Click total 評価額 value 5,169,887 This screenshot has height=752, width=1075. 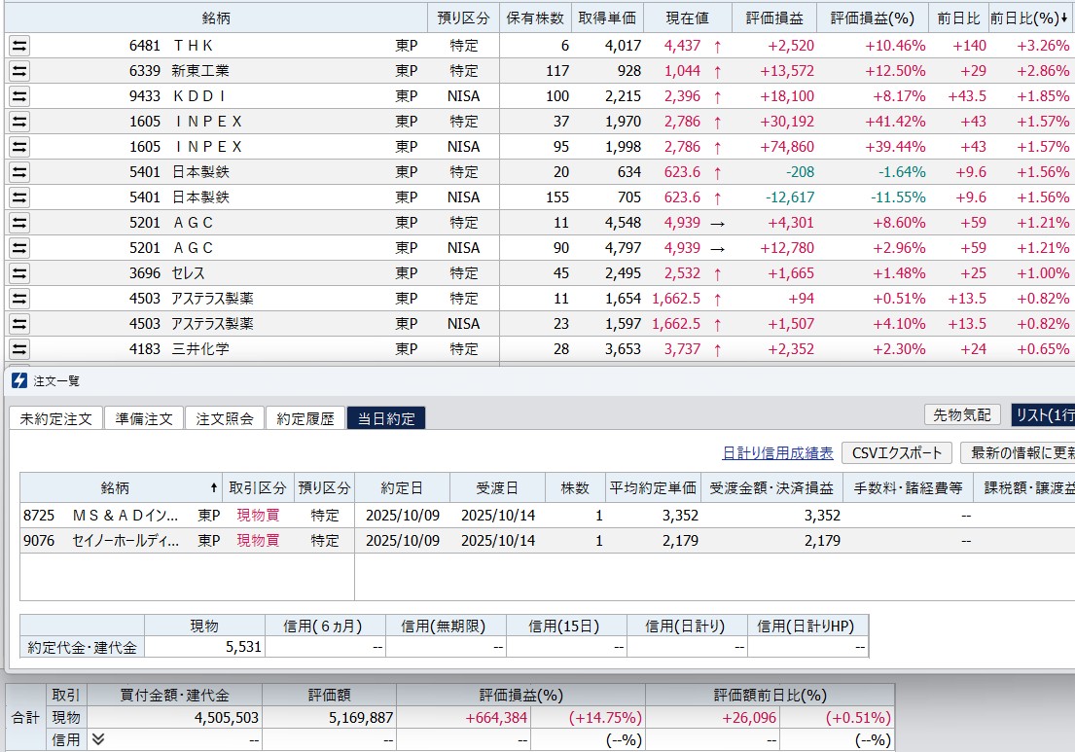(x=361, y=718)
